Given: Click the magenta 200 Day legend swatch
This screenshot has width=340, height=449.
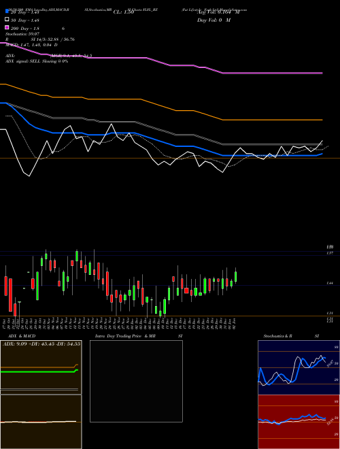Looking at the screenshot, I should click(7, 27).
